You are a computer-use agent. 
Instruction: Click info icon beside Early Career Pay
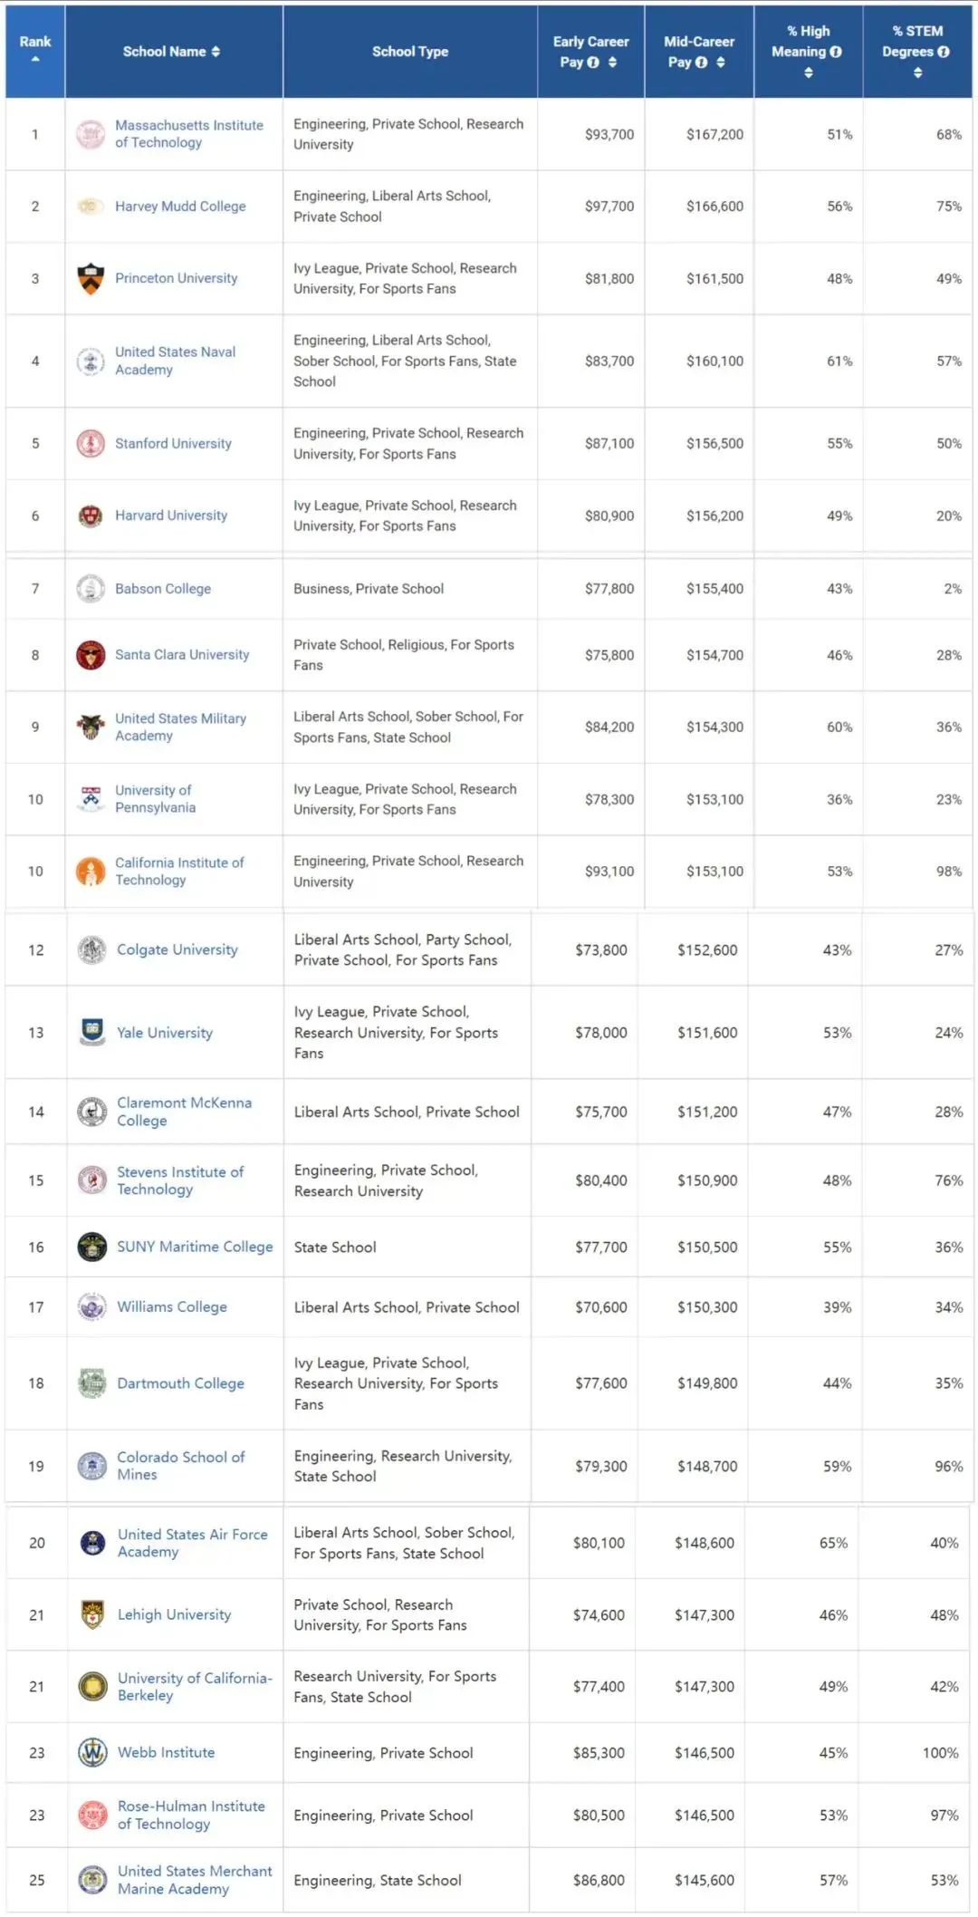593,63
